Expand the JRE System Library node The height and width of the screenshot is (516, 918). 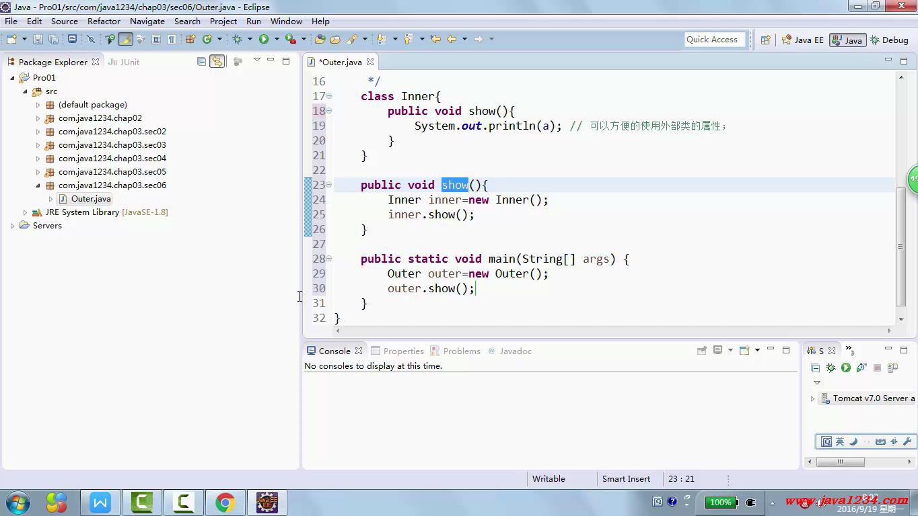25,212
